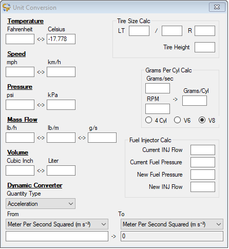The width and height of the screenshot is (229, 249).
Task: Select the g/s mass flow field
Action: (x=102, y=138)
